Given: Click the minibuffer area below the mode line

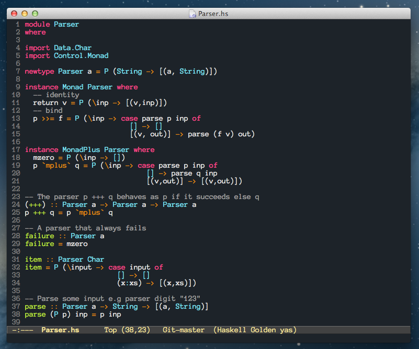Looking at the screenshot, I should (x=208, y=339).
